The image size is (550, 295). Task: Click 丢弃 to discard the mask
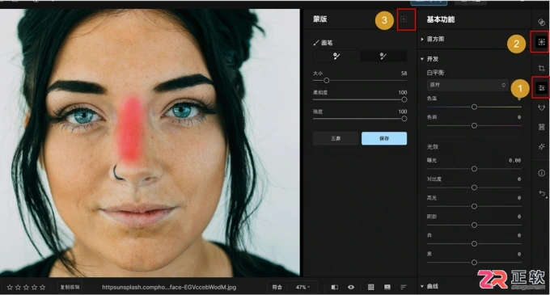(x=336, y=138)
